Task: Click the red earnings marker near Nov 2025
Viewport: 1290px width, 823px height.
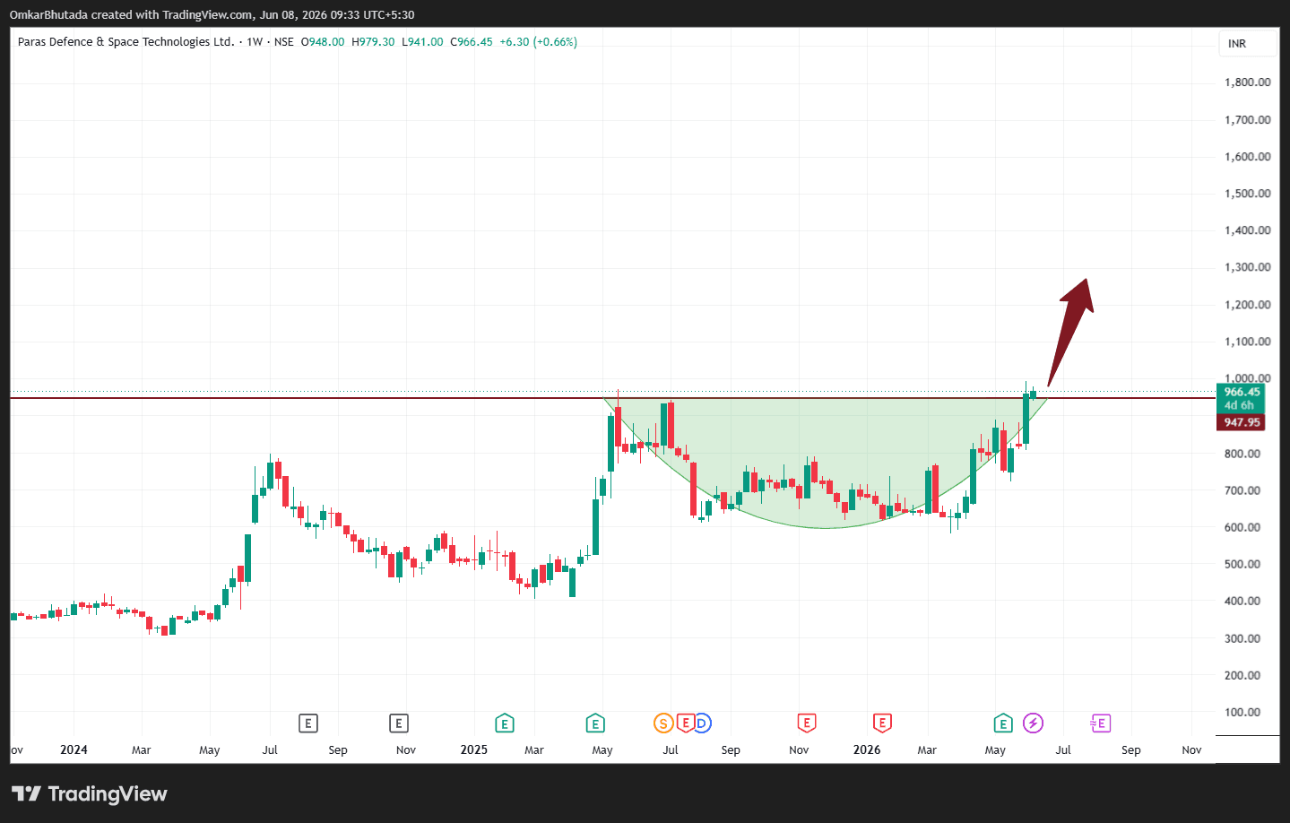Action: (x=806, y=723)
